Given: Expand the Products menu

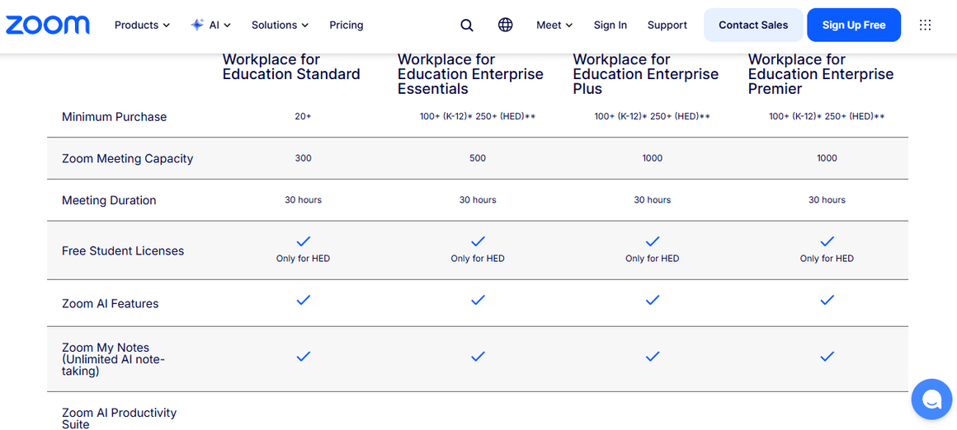Looking at the screenshot, I should click(x=142, y=25).
